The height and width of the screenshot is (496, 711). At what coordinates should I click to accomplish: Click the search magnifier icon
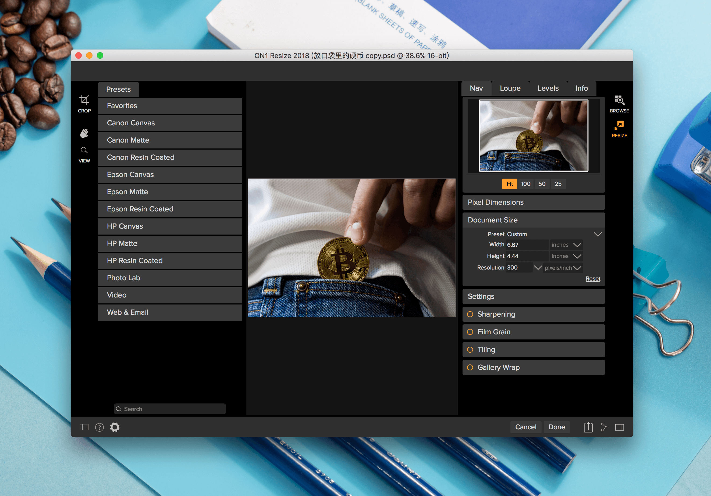(119, 409)
